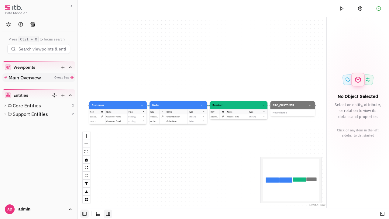Click the run/play button in top bar

pyautogui.click(x=342, y=9)
